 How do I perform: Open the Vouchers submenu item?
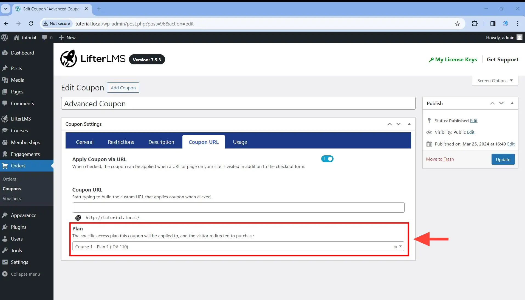pyautogui.click(x=12, y=199)
